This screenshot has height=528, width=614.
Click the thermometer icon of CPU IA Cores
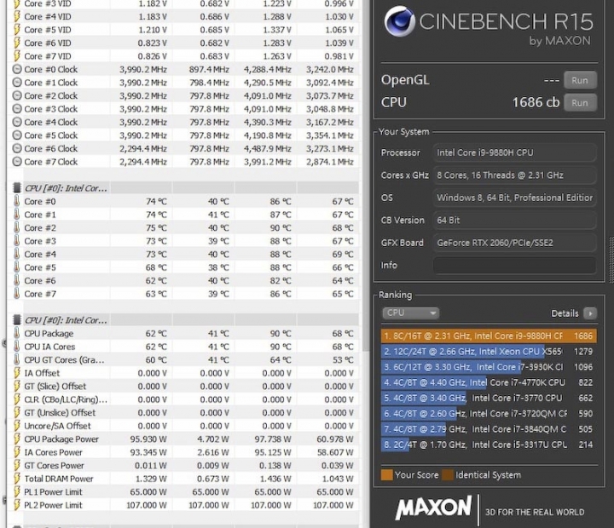[x=16, y=347]
